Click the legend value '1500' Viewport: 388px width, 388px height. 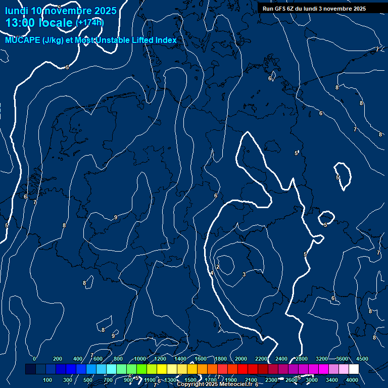click(x=190, y=380)
